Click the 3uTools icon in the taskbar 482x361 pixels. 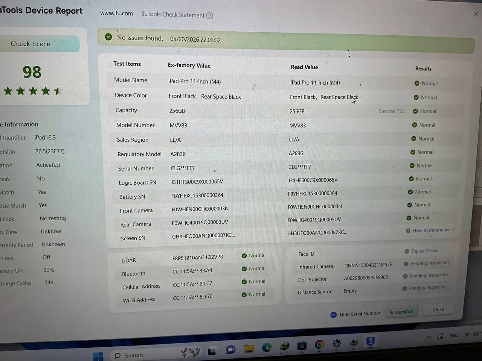pyautogui.click(x=370, y=341)
